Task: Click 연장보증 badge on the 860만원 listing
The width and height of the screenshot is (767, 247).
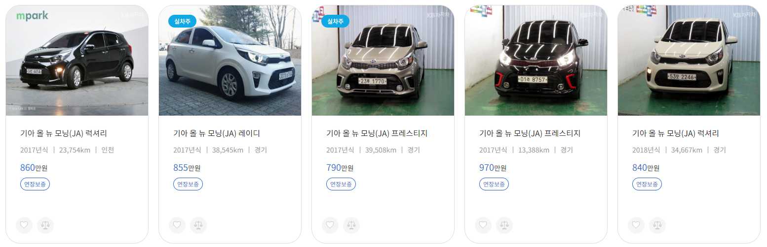Action: click(35, 184)
